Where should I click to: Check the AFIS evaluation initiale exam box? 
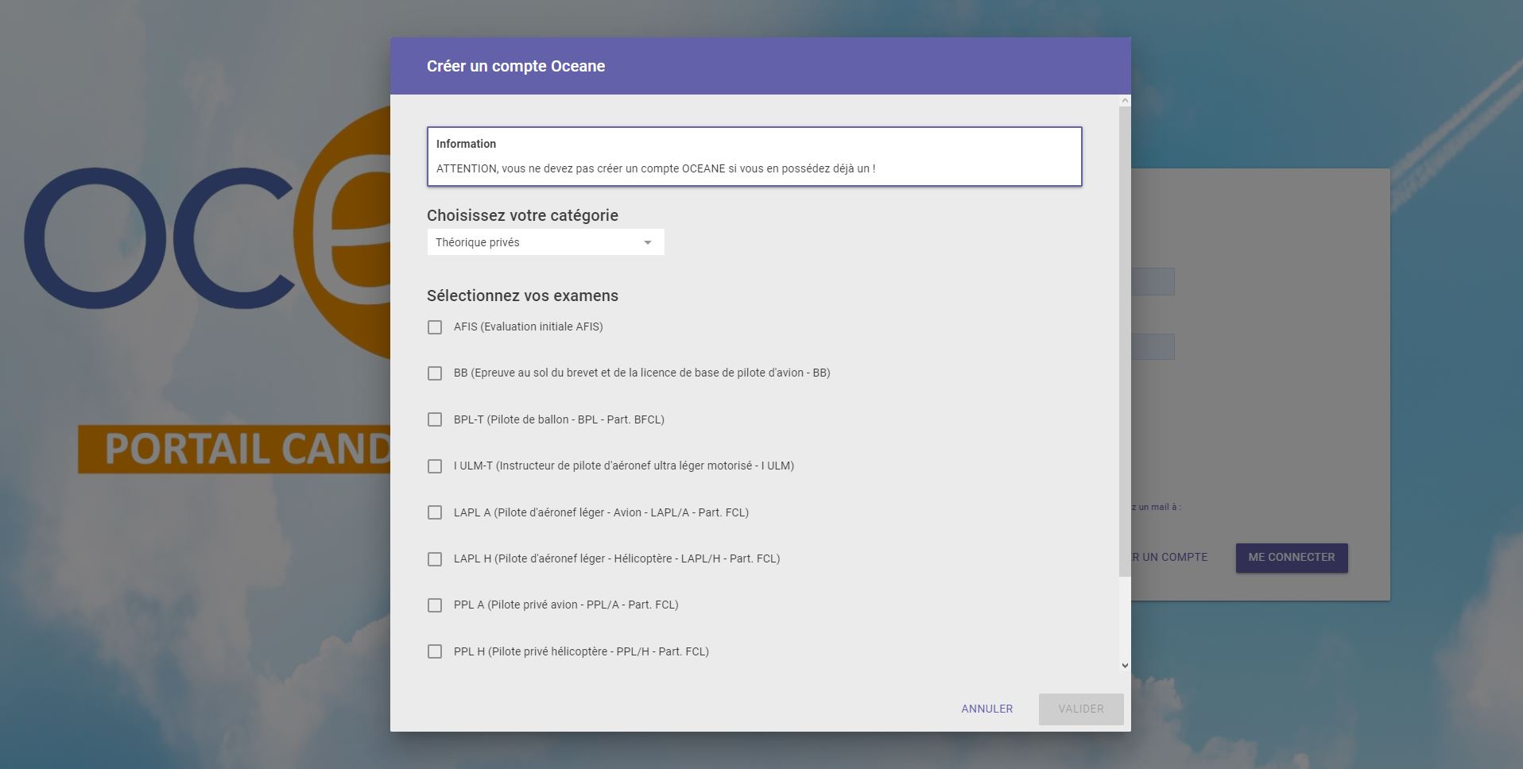(x=435, y=327)
